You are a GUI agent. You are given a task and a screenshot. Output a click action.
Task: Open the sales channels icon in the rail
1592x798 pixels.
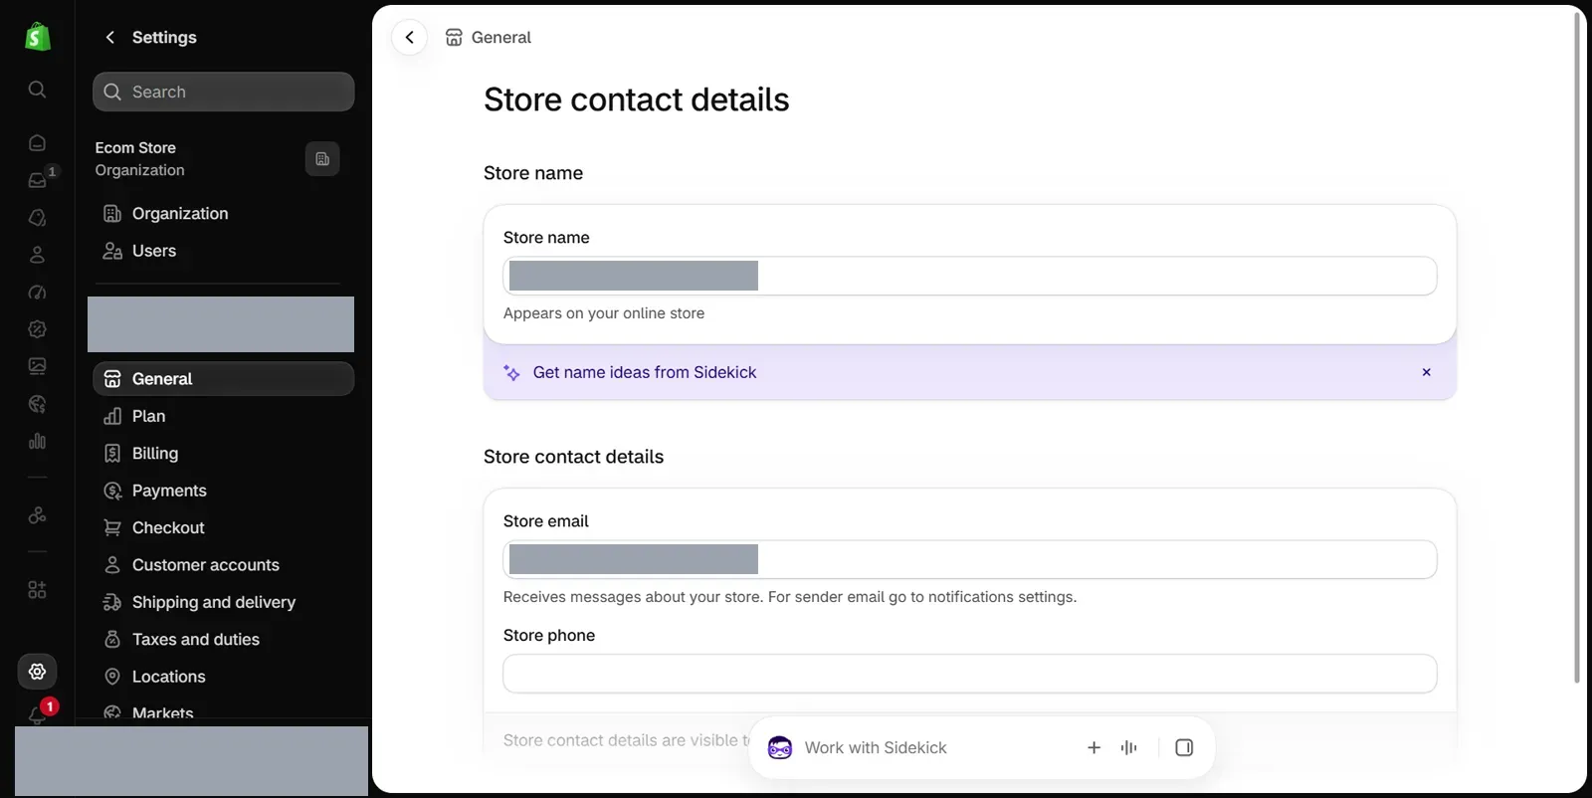[37, 515]
